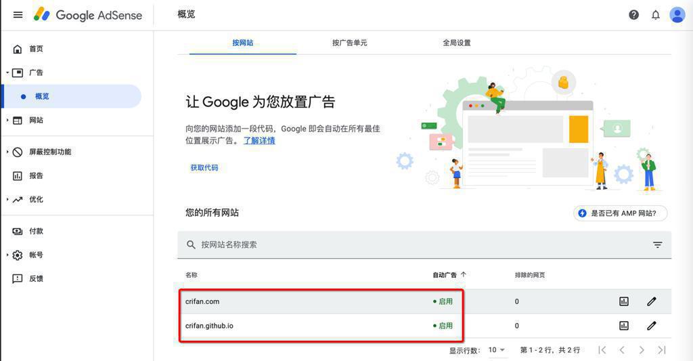The width and height of the screenshot is (693, 361).
Task: Click the 获取代码 button
Action: coord(204,168)
